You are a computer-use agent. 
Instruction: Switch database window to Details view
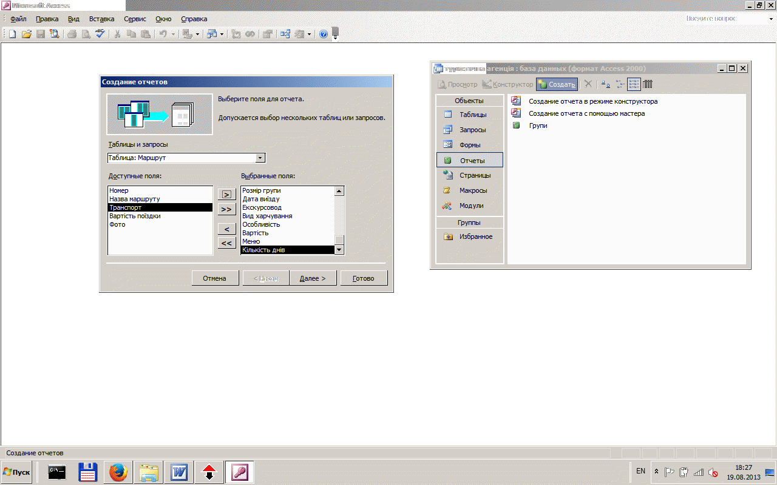[648, 84]
